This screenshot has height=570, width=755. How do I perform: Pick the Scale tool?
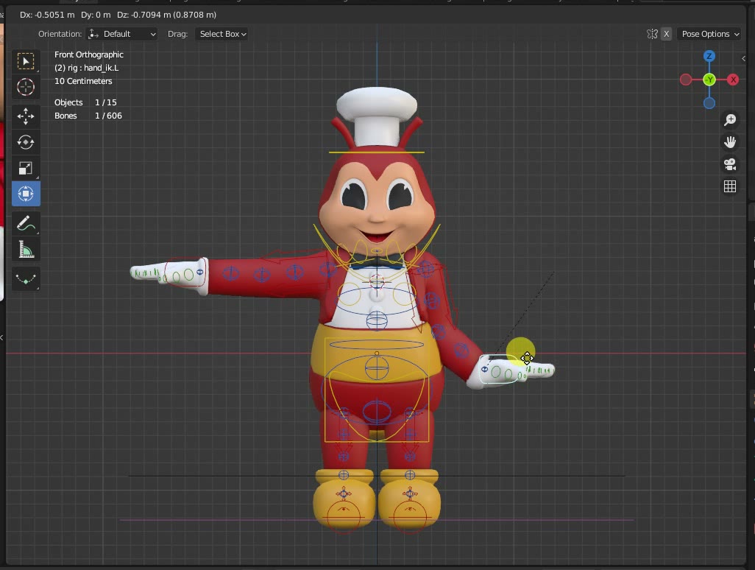(x=26, y=168)
